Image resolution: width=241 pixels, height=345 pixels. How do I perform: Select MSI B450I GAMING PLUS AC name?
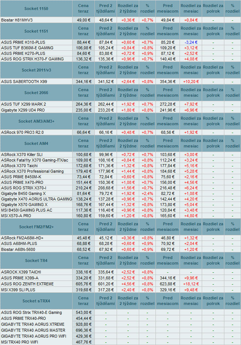(27, 210)
